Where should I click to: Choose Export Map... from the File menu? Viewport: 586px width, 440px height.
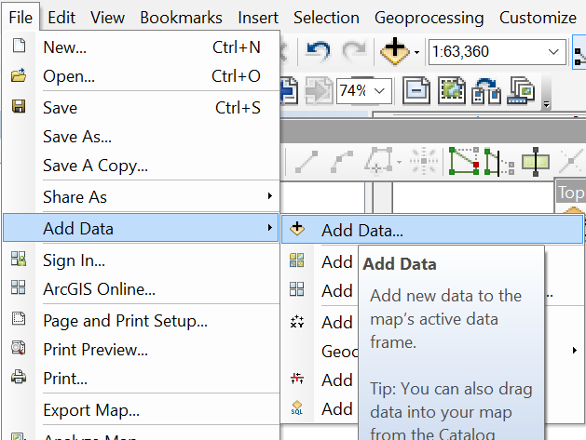[142, 410]
